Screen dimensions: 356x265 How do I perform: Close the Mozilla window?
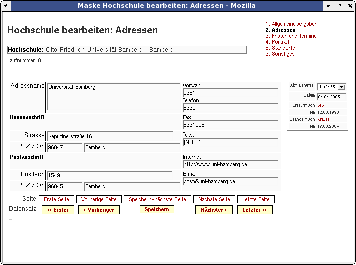[x=350, y=6]
